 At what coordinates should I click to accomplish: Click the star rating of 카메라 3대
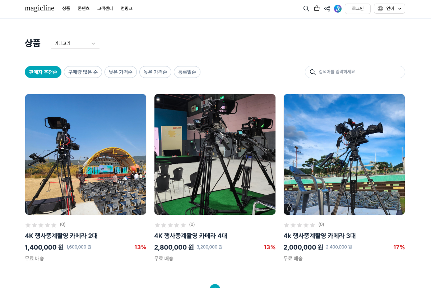point(300,225)
